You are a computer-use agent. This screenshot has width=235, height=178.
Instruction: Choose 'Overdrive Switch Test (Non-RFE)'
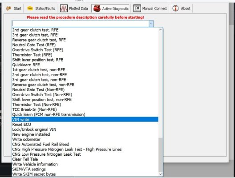(85, 94)
